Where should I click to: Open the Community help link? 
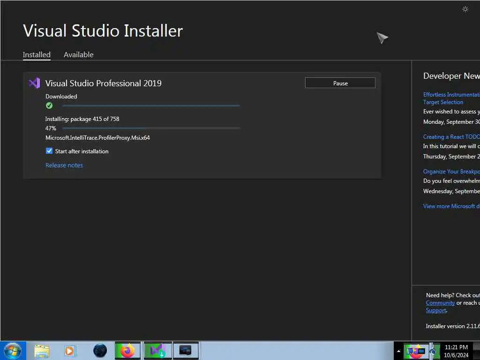point(440,303)
